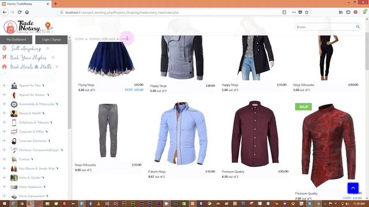Click HOME in the breadcrumb

coord(80,39)
